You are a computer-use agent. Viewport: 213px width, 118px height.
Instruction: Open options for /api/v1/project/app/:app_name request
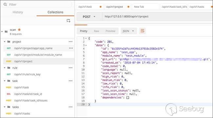click(x=71, y=48)
